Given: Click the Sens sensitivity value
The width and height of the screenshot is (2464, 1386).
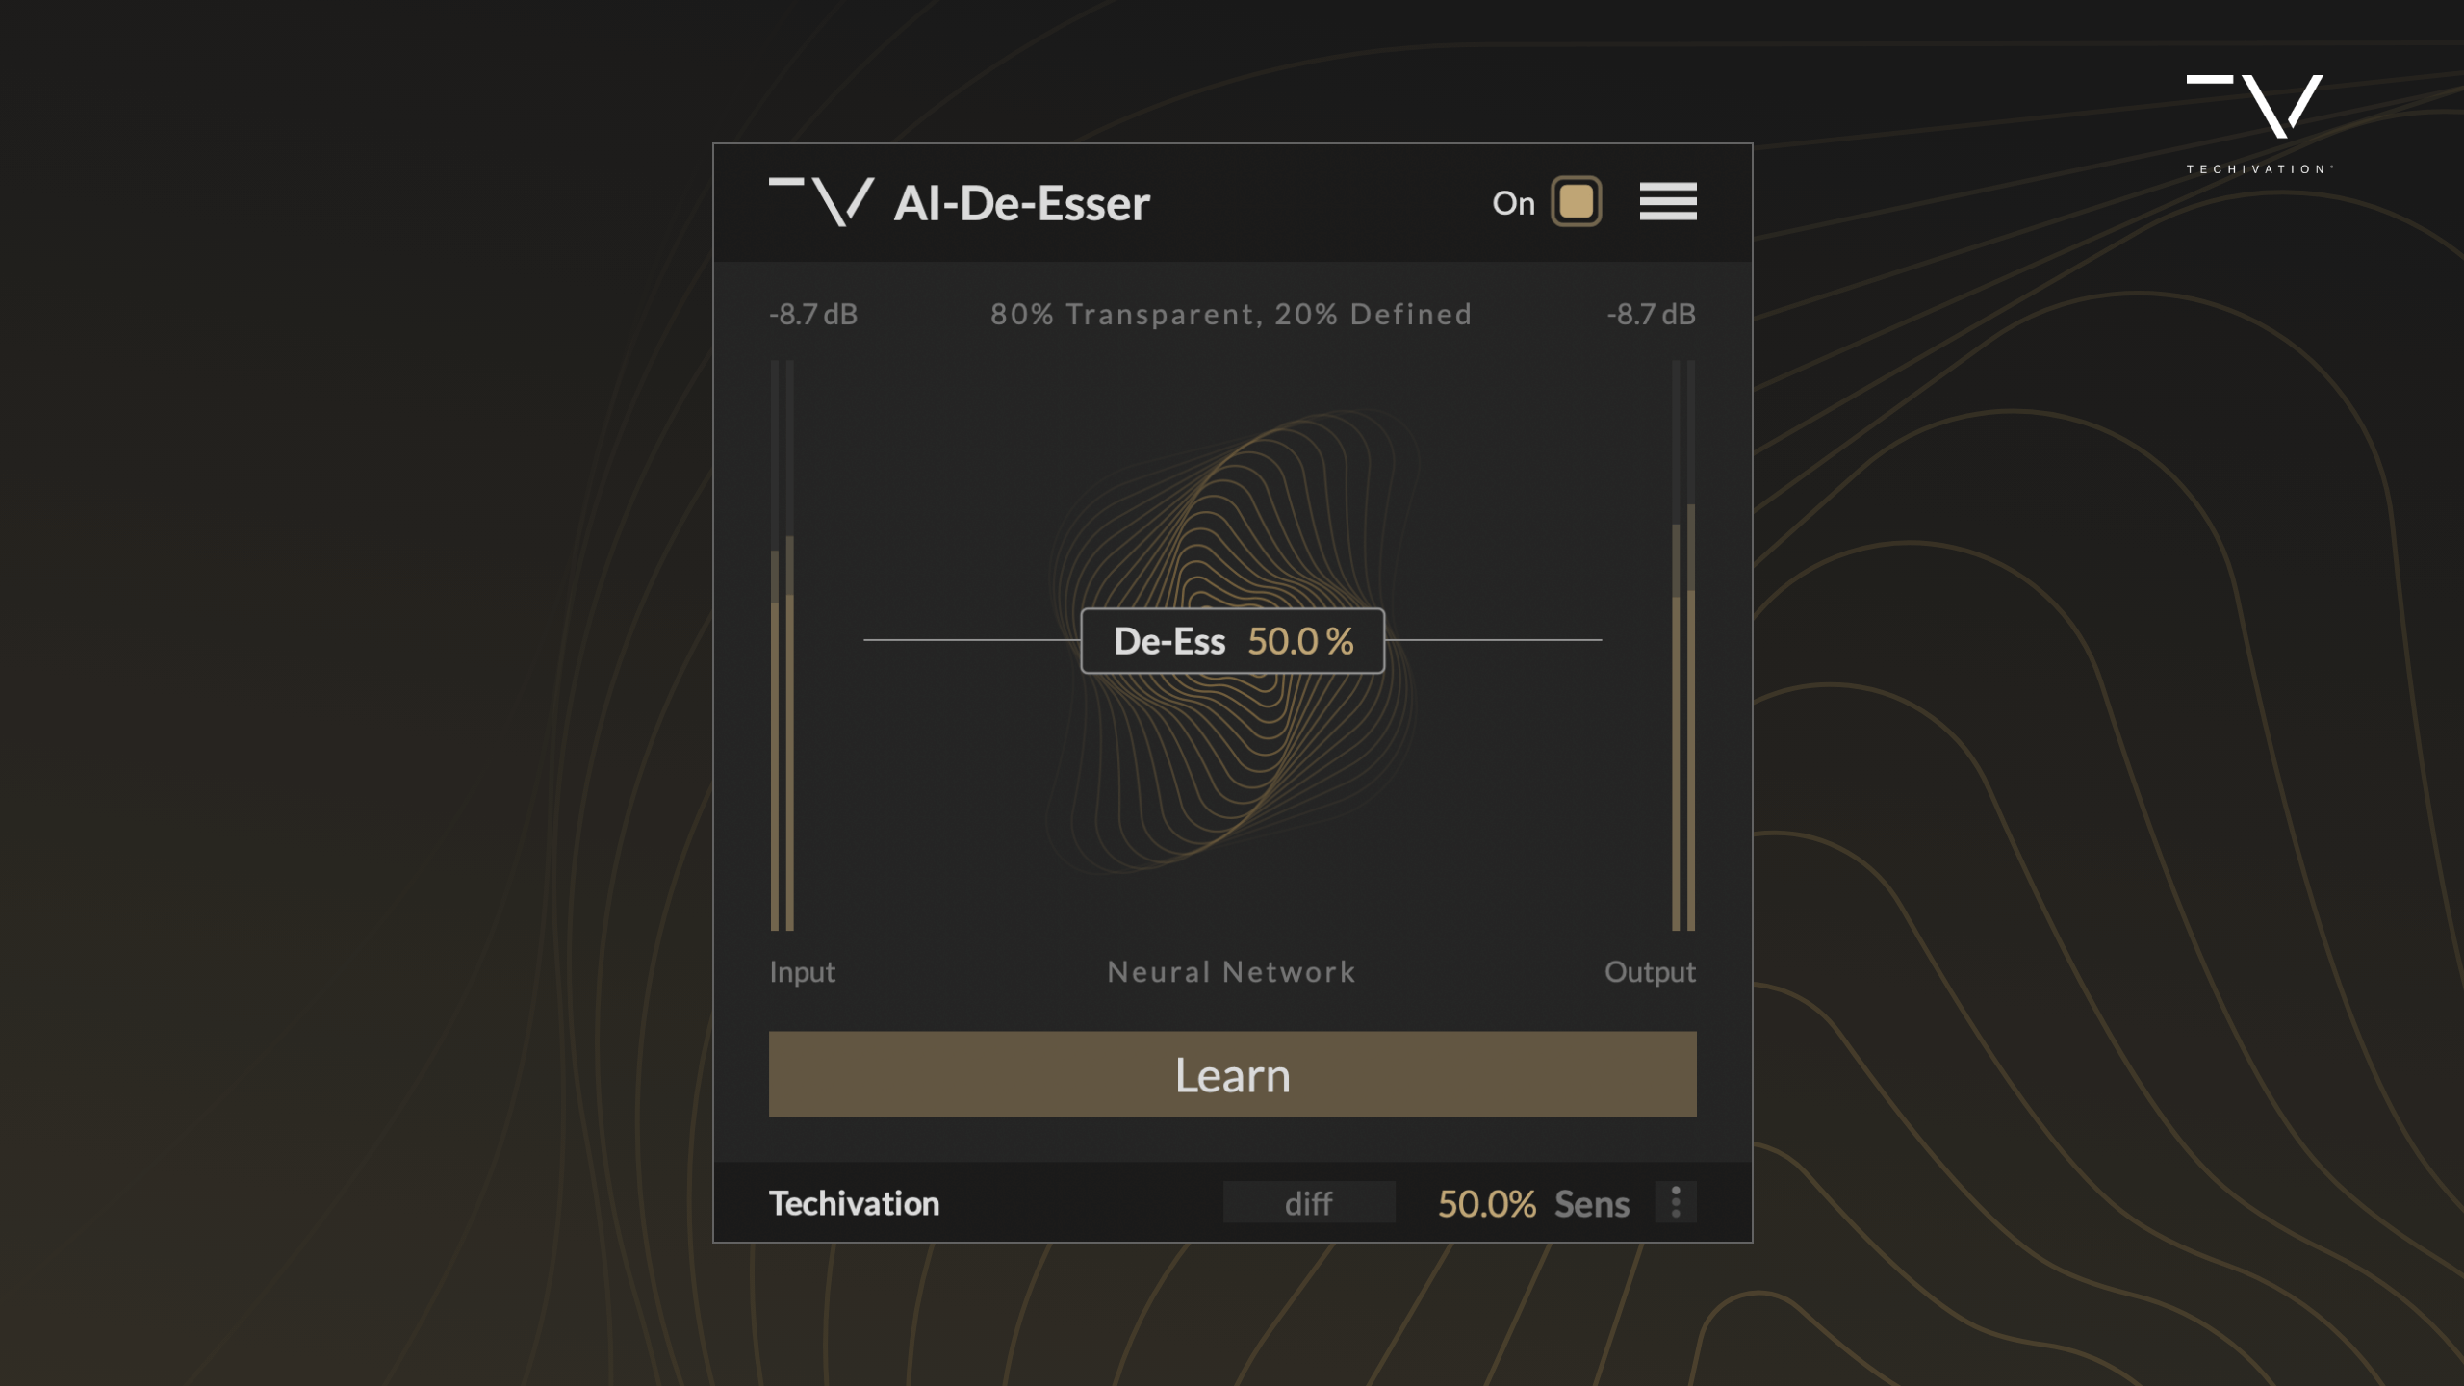Looking at the screenshot, I should 1486,1203.
